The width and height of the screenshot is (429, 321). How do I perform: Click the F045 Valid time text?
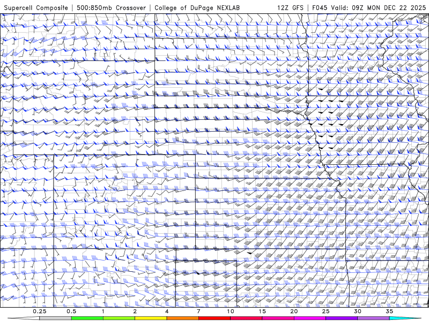pos(369,7)
